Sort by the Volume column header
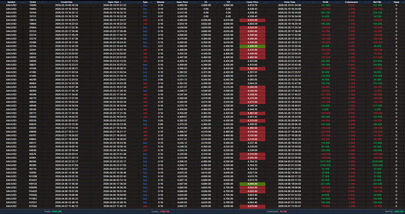The height and width of the screenshot is (214, 405). [x=160, y=2]
